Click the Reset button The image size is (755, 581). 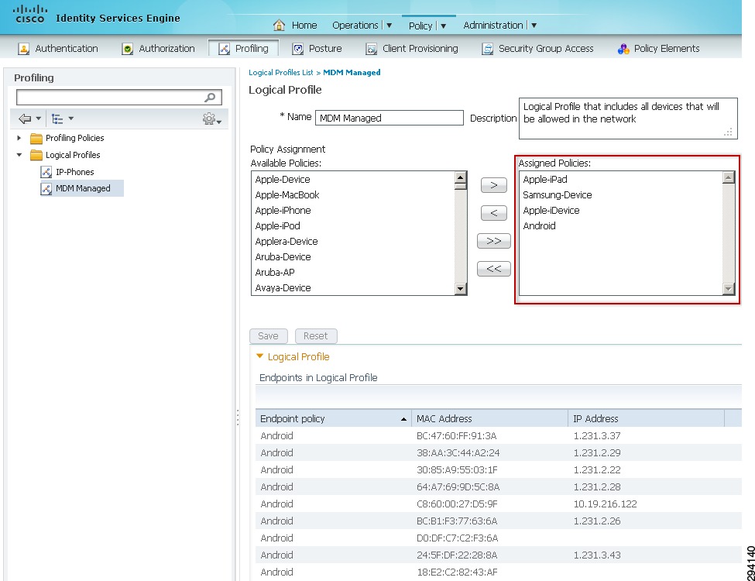[x=315, y=335]
